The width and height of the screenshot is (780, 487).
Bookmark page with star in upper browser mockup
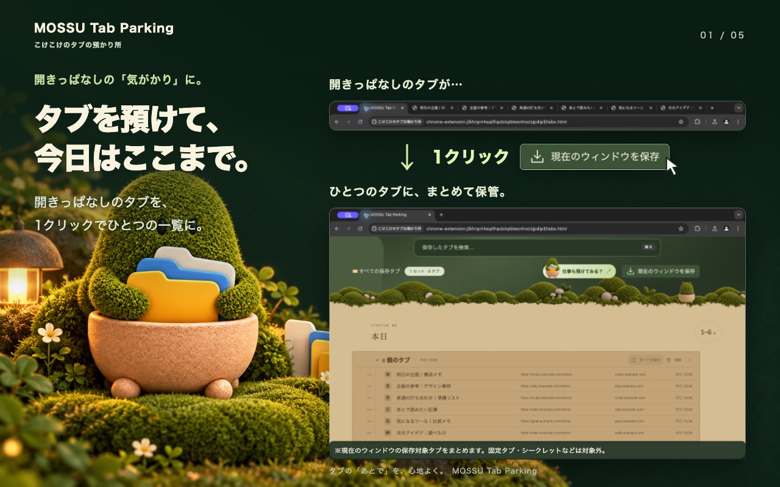point(681,122)
